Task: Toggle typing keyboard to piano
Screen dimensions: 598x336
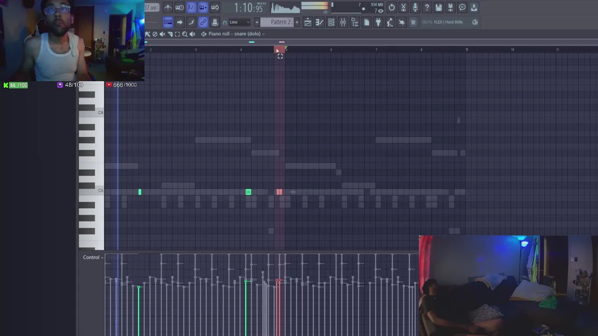Action: click(x=168, y=22)
